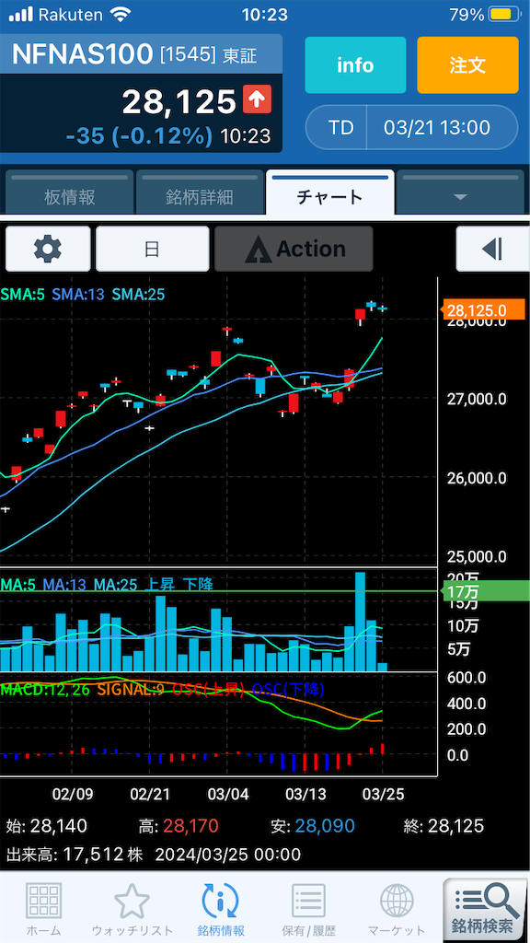The height and width of the screenshot is (943, 530).
Task: Tap the cyan info button
Action: pos(356,65)
